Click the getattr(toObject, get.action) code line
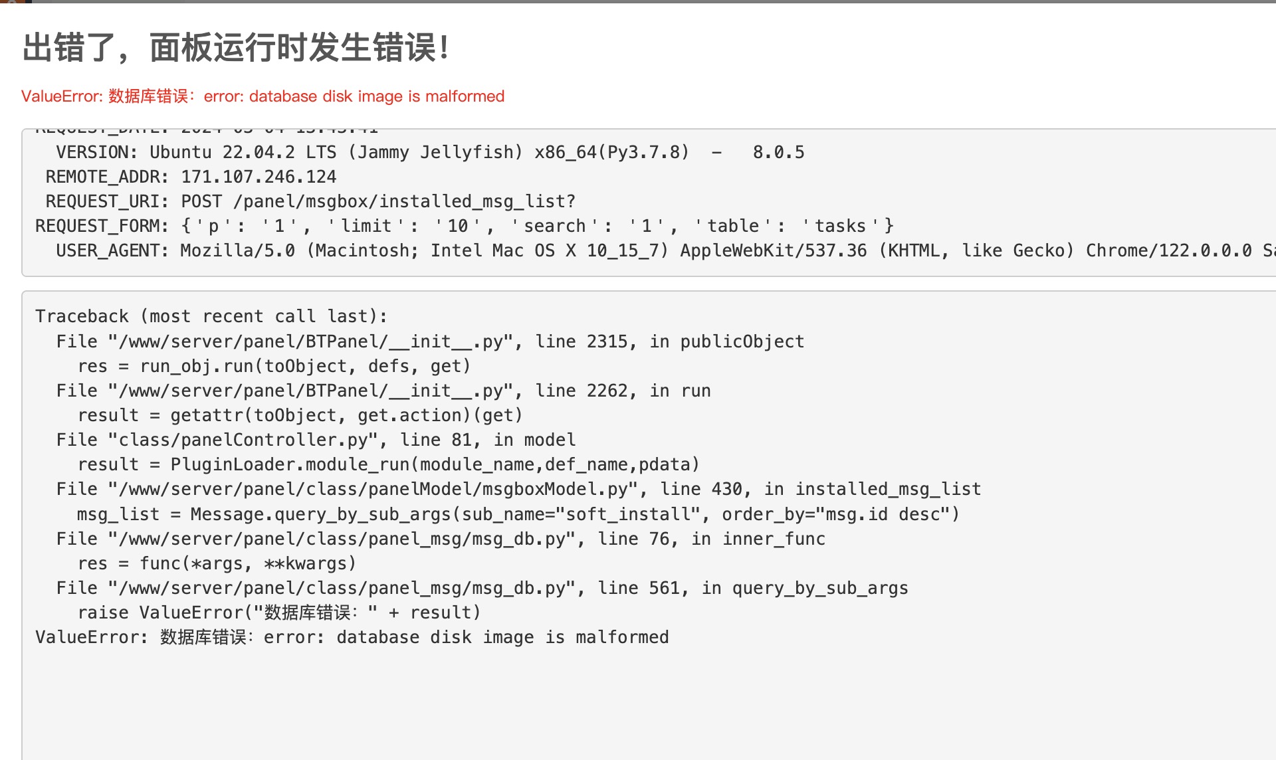 [300, 415]
